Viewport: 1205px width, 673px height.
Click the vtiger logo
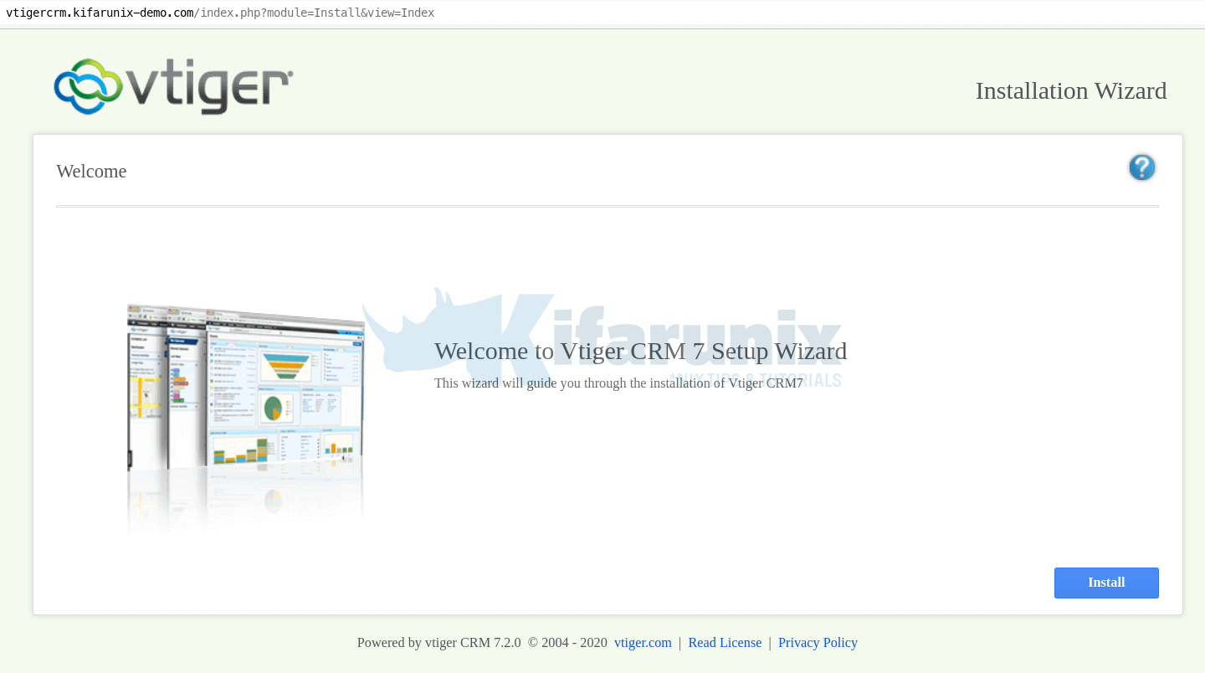(173, 86)
